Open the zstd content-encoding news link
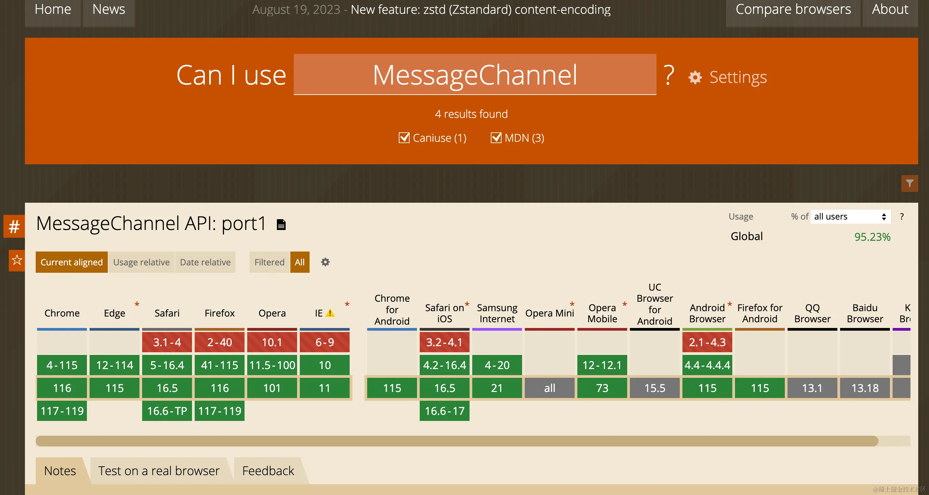Viewport: 929px width, 495px height. (x=480, y=9)
